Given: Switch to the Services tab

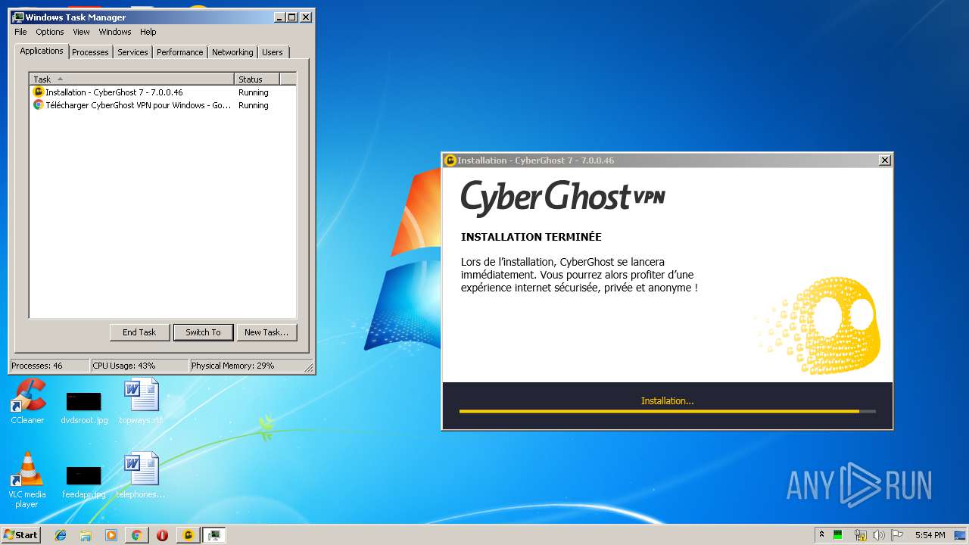Looking at the screenshot, I should pos(132,52).
